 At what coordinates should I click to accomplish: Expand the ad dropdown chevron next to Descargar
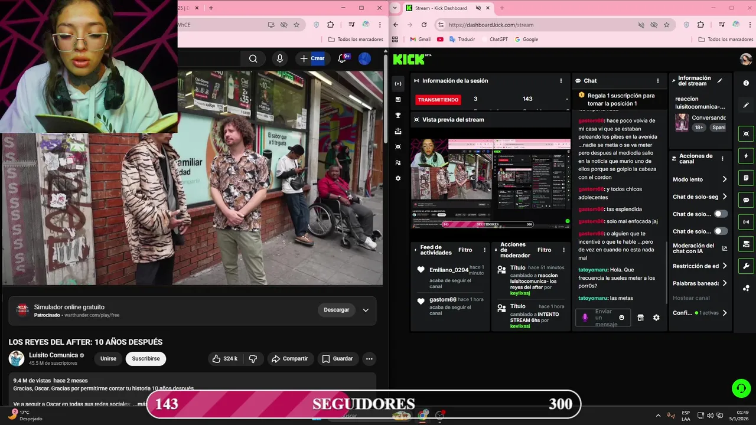coord(366,310)
